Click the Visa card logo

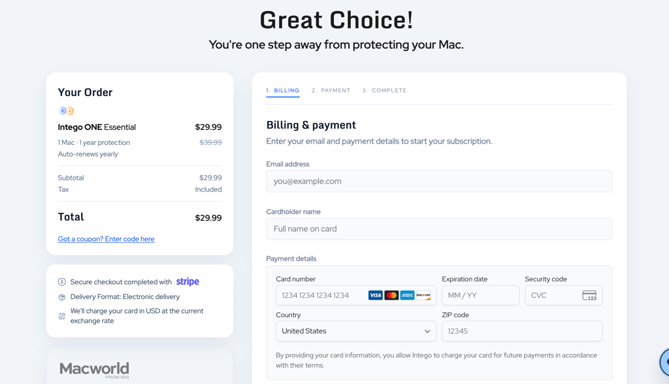(x=376, y=295)
